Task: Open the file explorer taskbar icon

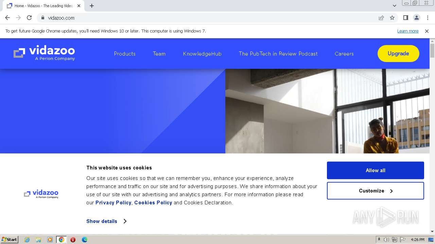Action: pyautogui.click(x=38, y=240)
